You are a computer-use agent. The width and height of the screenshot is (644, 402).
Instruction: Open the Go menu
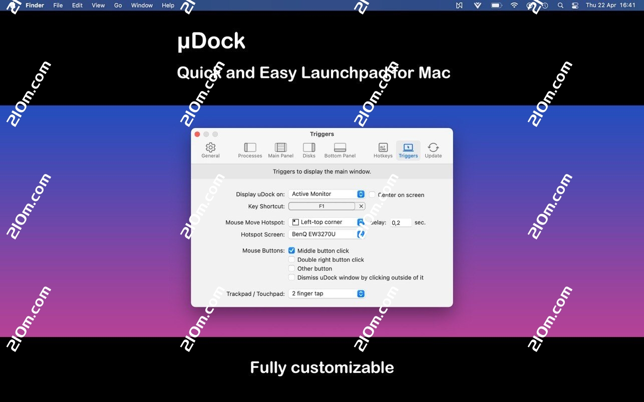pyautogui.click(x=118, y=5)
